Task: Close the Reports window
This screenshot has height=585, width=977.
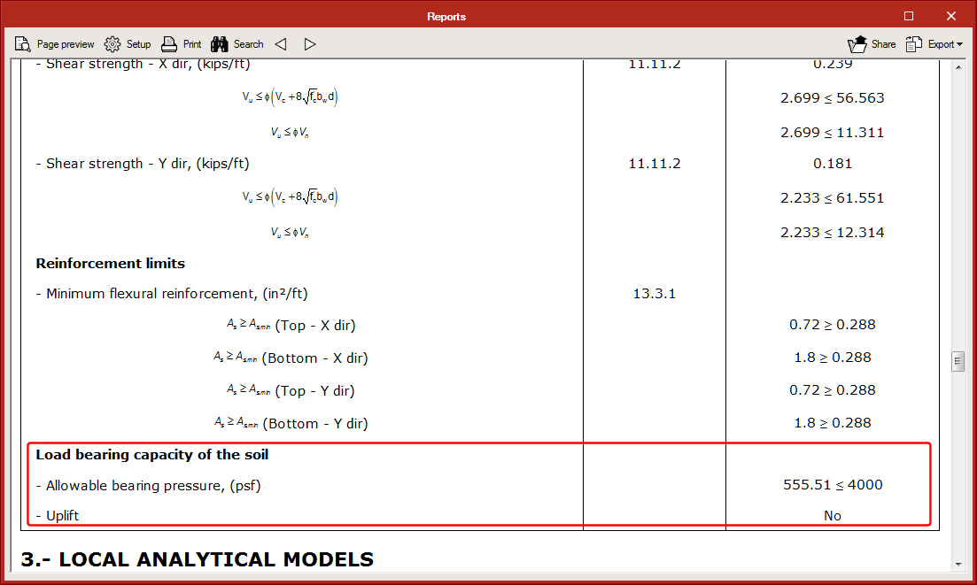Action: pos(951,16)
